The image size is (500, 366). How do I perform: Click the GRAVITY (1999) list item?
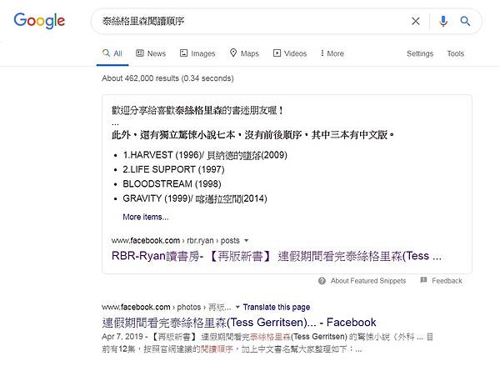coord(195,198)
